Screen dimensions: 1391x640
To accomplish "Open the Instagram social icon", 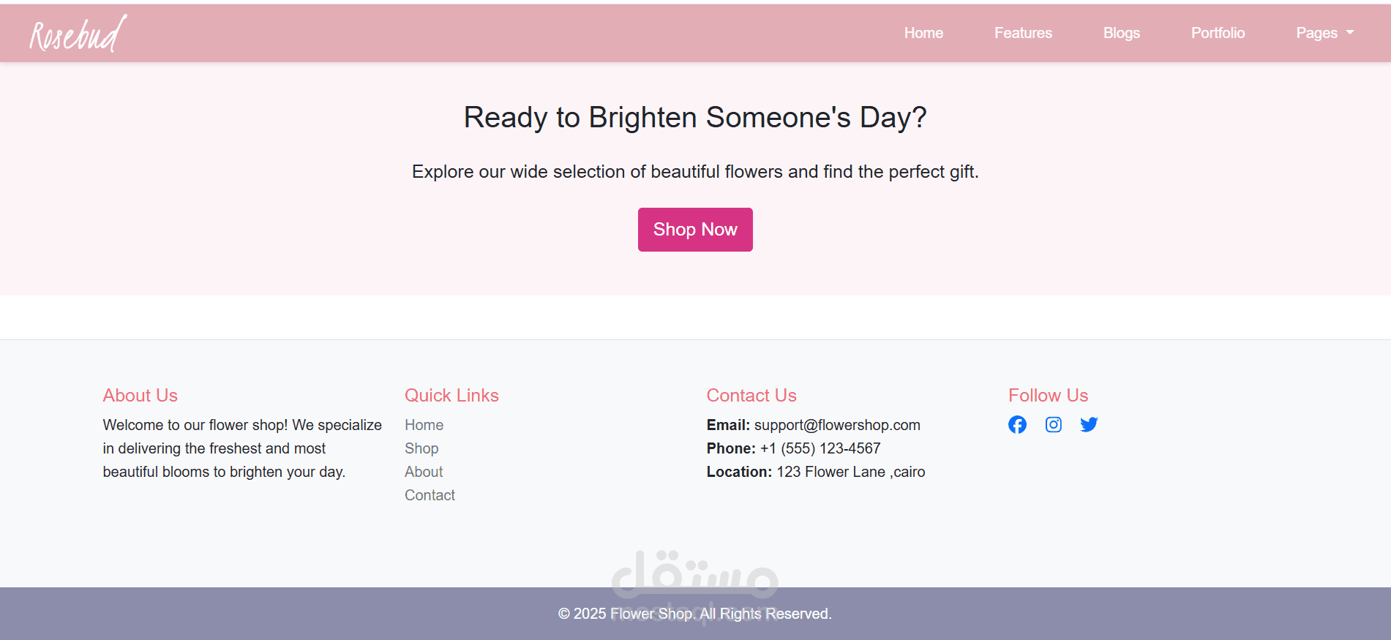I will [x=1053, y=425].
